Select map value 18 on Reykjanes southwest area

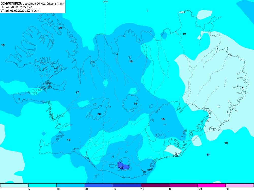(69, 140)
